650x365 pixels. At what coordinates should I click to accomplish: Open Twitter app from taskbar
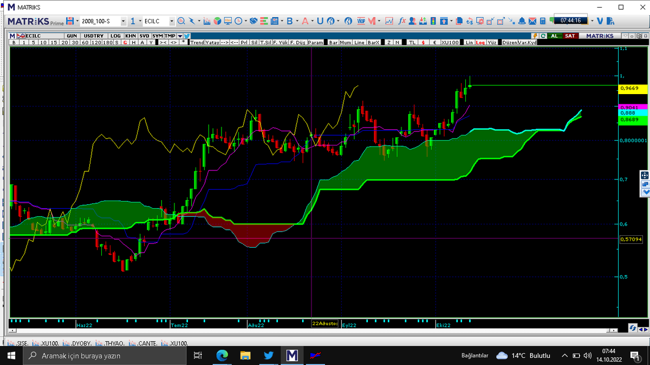(x=269, y=355)
